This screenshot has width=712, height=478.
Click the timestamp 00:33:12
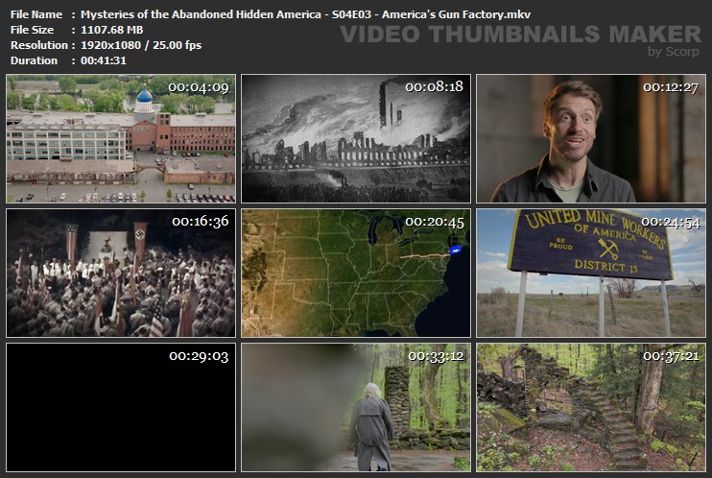[x=436, y=356]
